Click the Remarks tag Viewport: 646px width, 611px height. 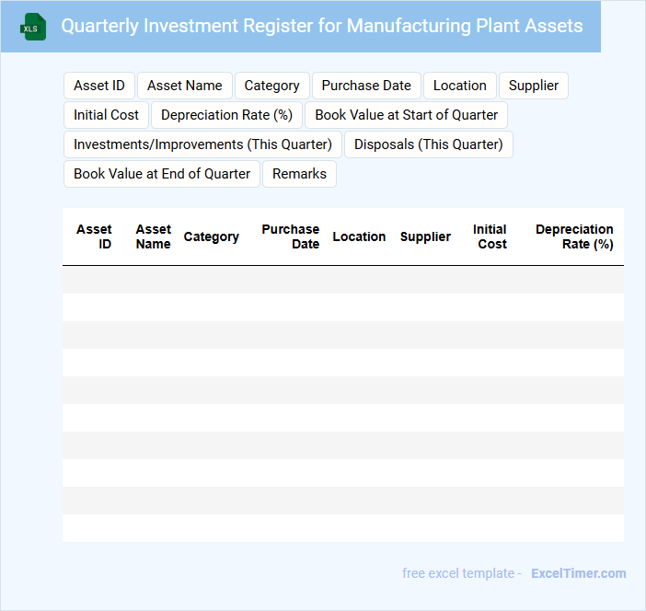point(299,174)
